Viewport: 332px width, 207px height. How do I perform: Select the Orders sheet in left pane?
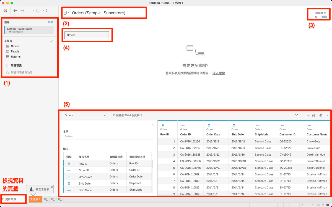click(x=15, y=46)
